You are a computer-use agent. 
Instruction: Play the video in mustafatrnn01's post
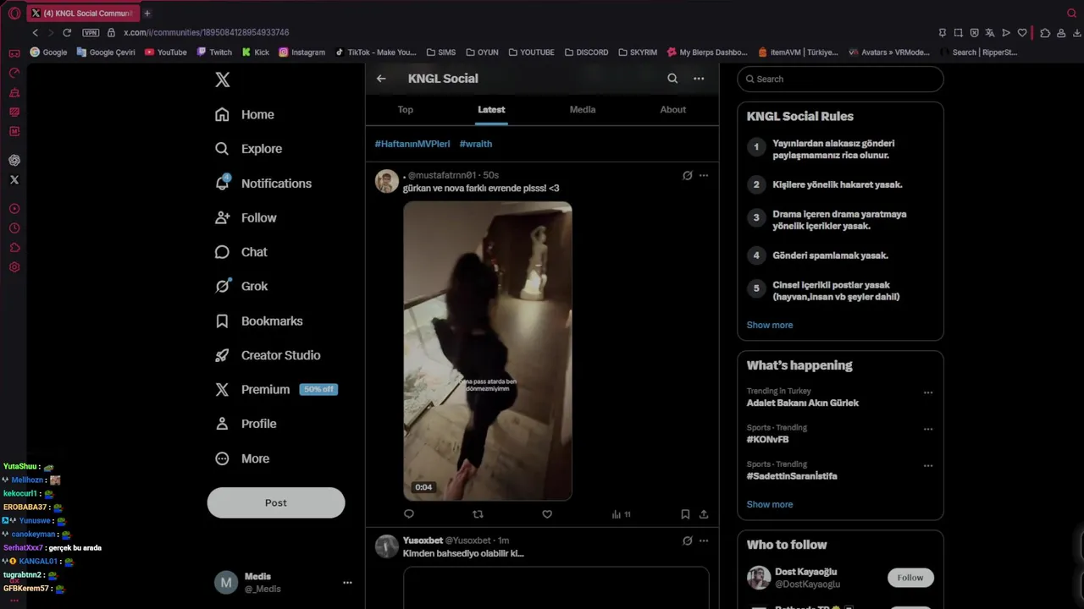488,351
